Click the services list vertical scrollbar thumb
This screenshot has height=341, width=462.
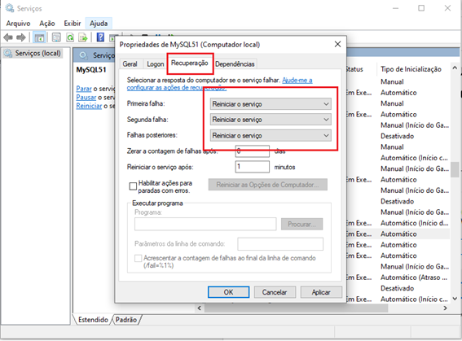coord(455,169)
